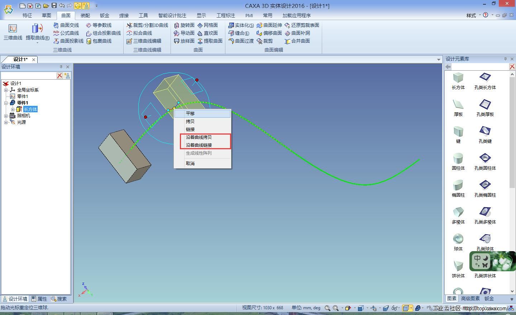Viewport: 516px width, 315px height.
Task: Open the document tab list dropdown arrow
Action: (x=439, y=60)
